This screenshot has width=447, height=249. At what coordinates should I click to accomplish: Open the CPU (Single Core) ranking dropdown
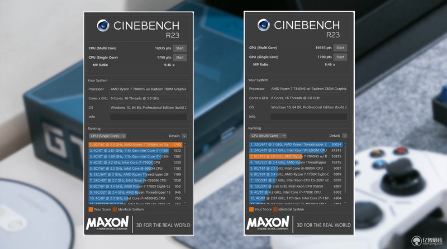[107, 136]
